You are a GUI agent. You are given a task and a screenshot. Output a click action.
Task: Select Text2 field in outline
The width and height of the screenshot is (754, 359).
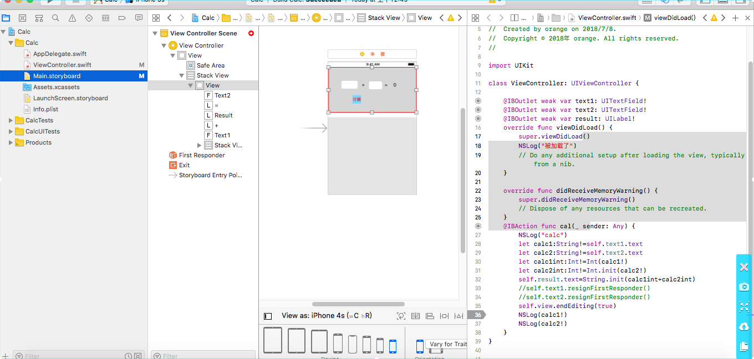[222, 95]
